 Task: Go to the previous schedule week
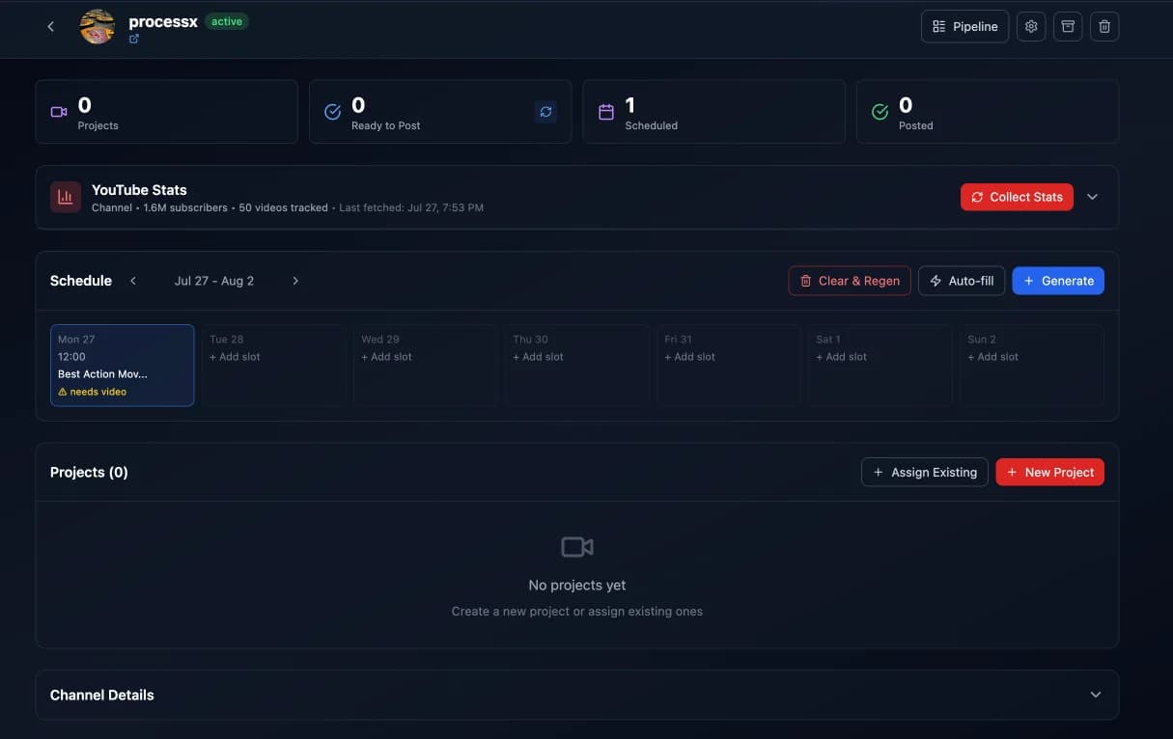[133, 281]
